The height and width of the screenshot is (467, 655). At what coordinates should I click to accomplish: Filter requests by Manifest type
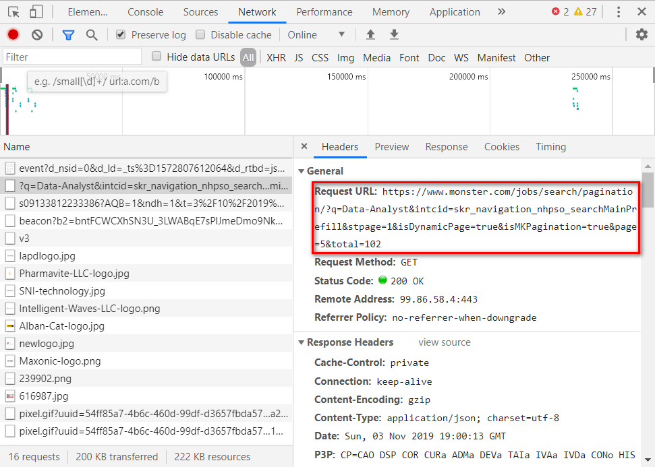496,57
